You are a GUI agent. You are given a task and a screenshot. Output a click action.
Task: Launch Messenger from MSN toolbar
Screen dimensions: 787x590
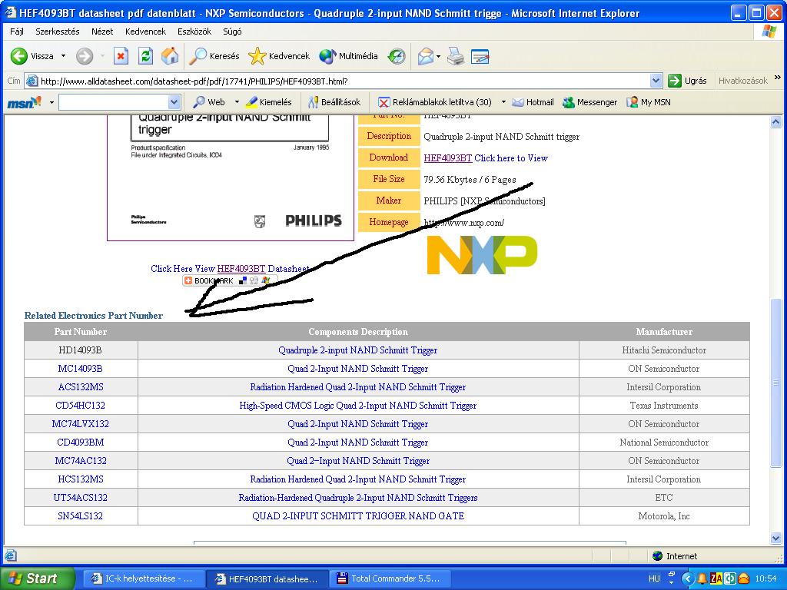coord(589,102)
